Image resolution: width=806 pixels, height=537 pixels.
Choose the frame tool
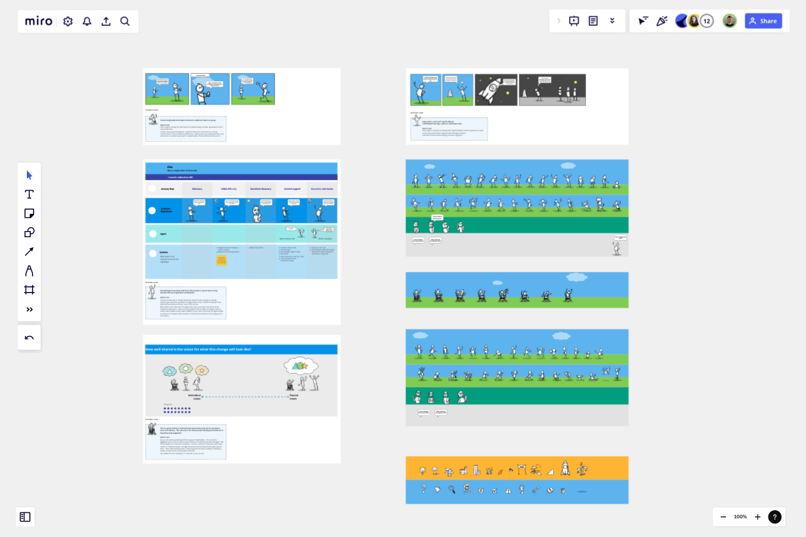coord(29,290)
